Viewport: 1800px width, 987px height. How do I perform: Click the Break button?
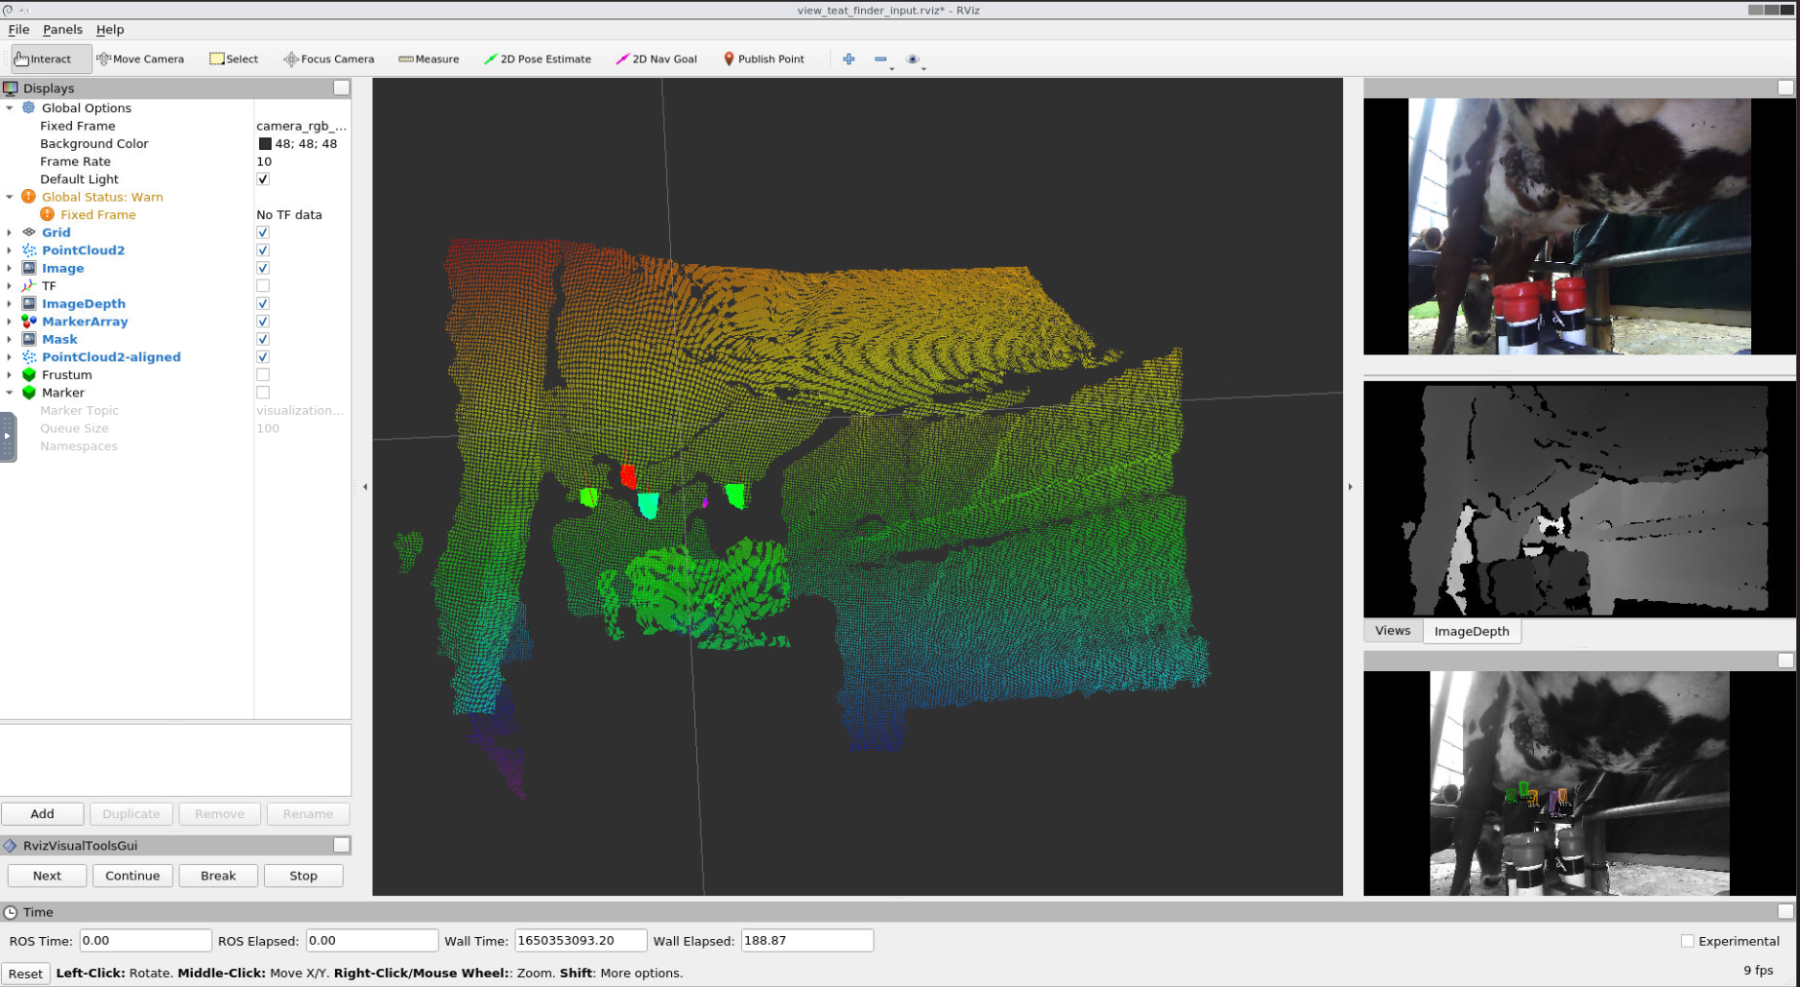(218, 876)
